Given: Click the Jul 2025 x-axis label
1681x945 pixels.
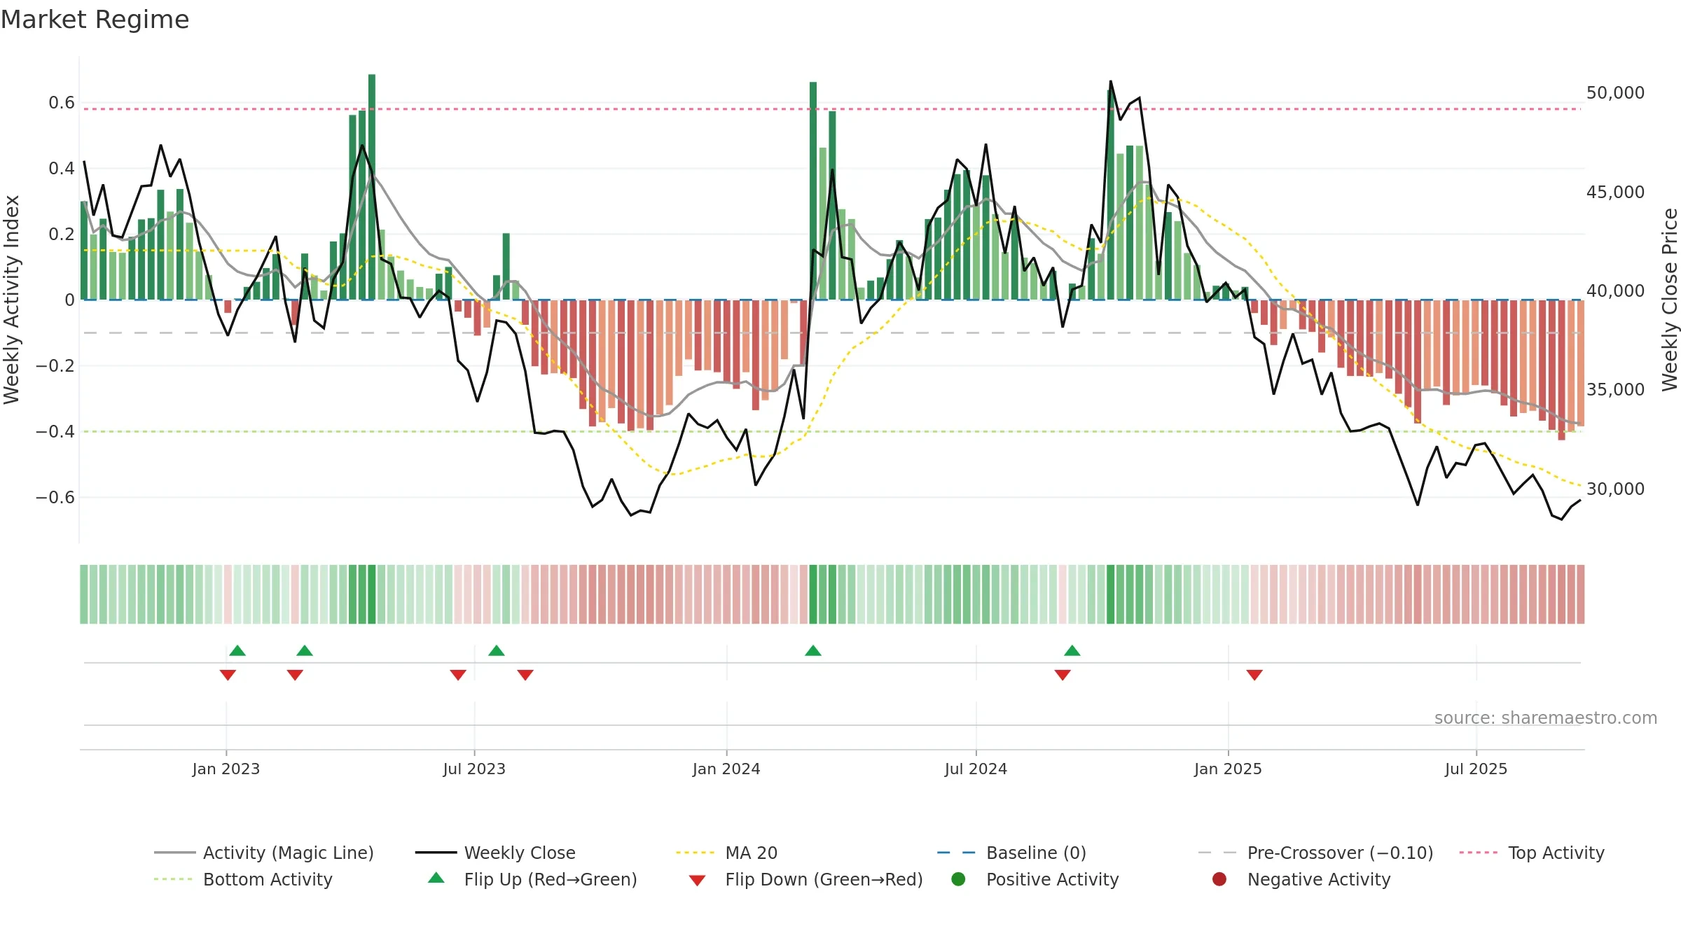Looking at the screenshot, I should [x=1476, y=769].
